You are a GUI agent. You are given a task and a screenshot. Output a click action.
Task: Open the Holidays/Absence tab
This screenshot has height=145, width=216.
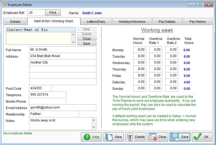click(132, 21)
